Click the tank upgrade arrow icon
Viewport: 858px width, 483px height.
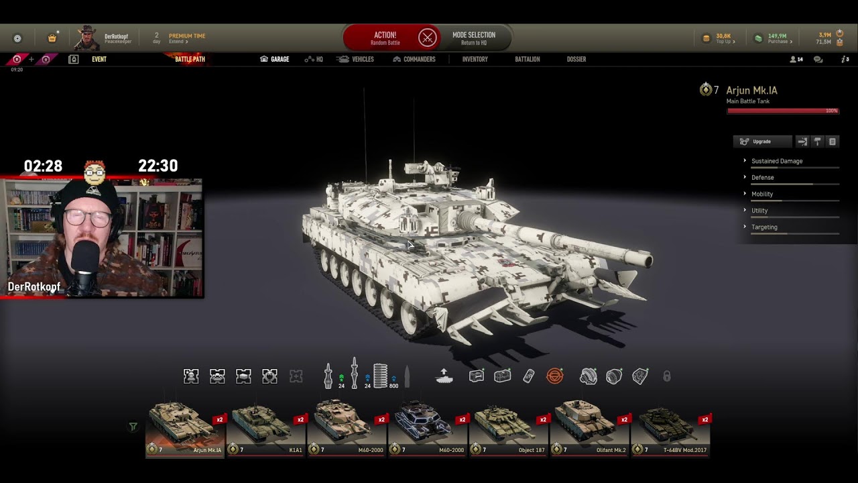point(444,376)
